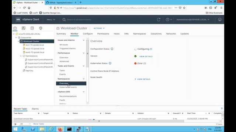Open Firefox from the taskbar
Screen dimensions: 236x132
(60, 129)
